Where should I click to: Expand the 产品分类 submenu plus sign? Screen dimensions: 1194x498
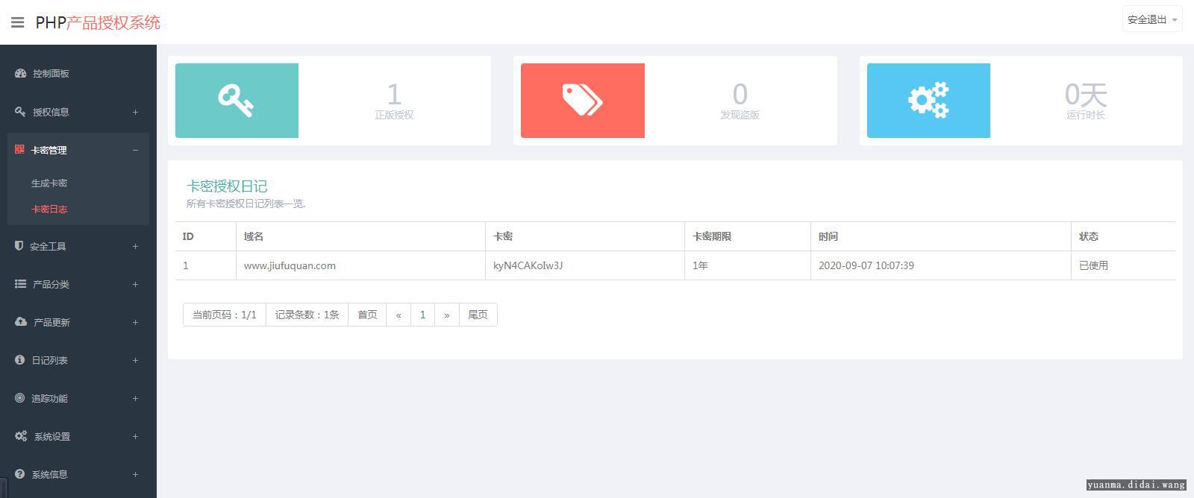pos(135,284)
